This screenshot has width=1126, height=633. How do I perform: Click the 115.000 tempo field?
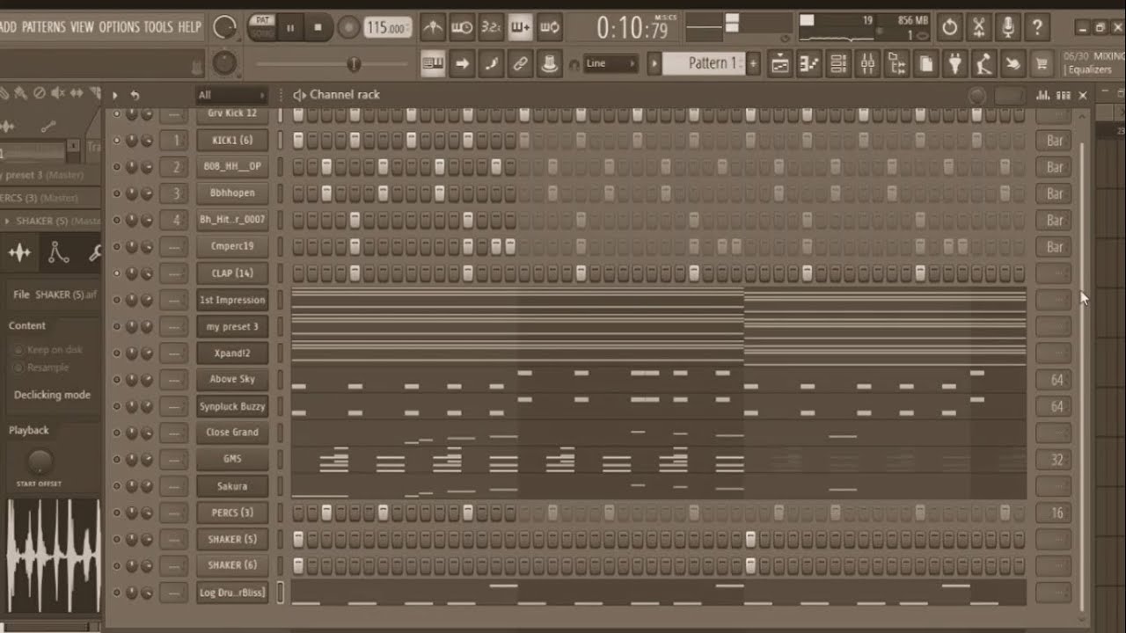coord(388,27)
